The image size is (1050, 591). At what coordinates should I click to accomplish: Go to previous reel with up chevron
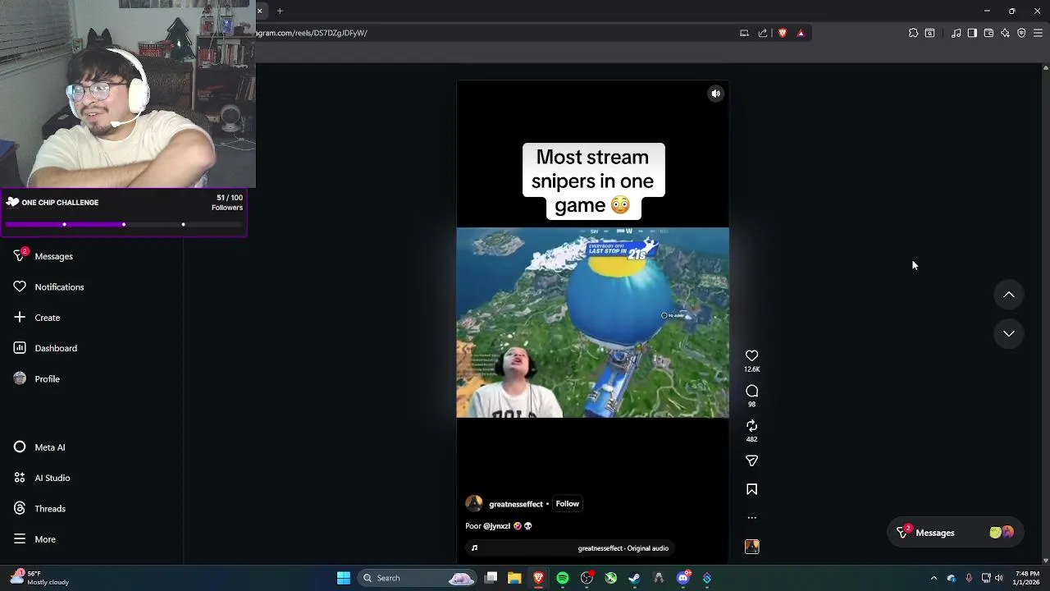[1009, 295]
